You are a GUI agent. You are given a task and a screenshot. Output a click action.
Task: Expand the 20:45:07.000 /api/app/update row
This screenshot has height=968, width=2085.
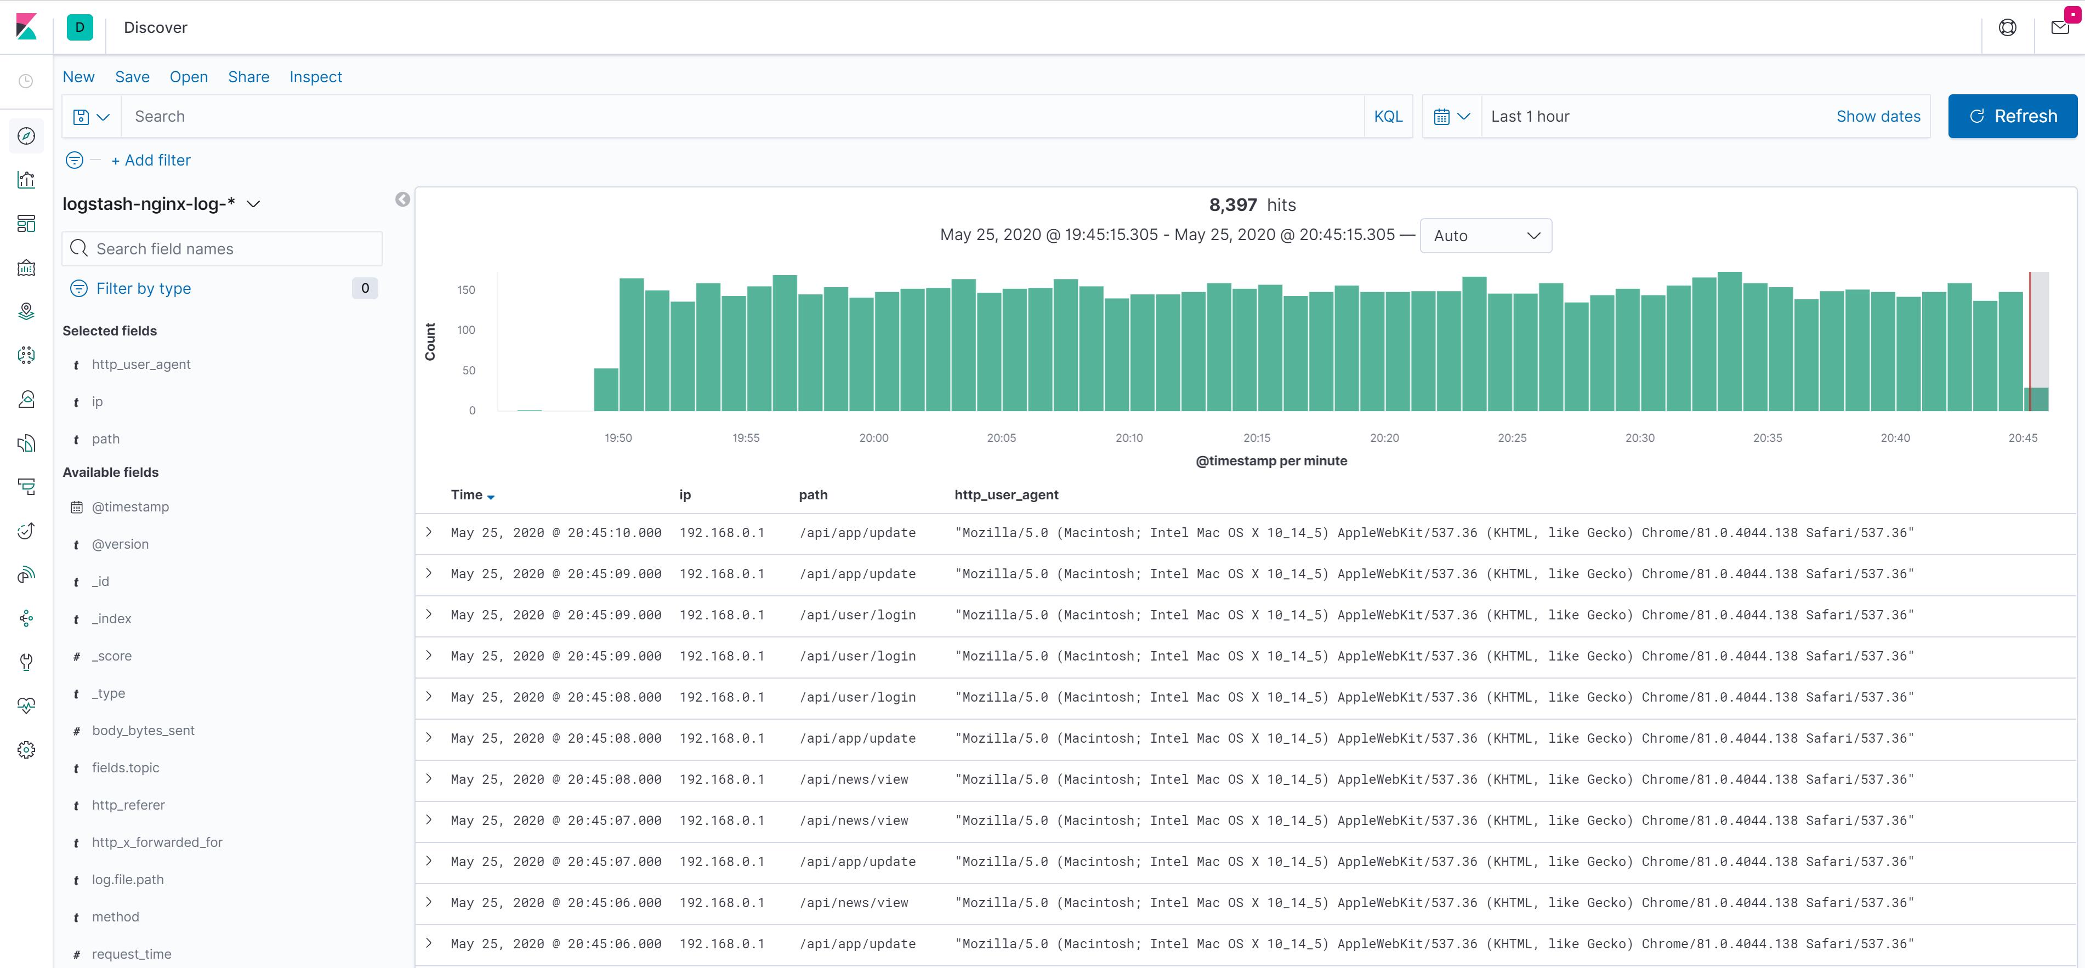(x=429, y=861)
